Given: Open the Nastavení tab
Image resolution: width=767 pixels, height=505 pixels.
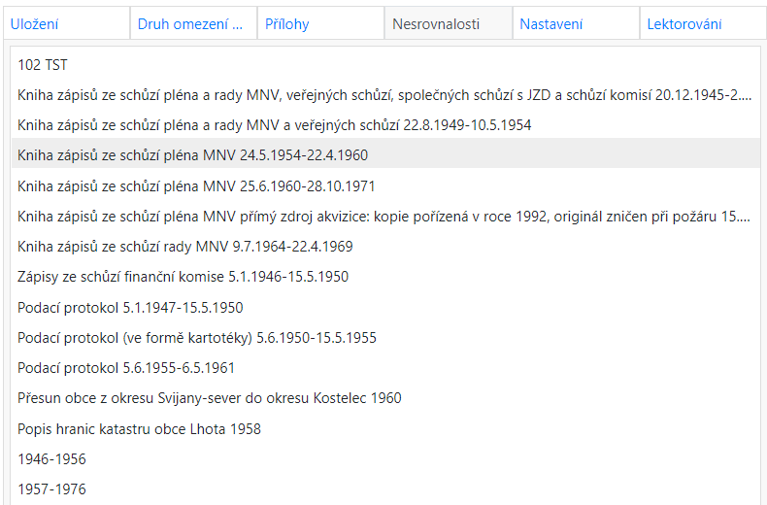Looking at the screenshot, I should point(551,24).
